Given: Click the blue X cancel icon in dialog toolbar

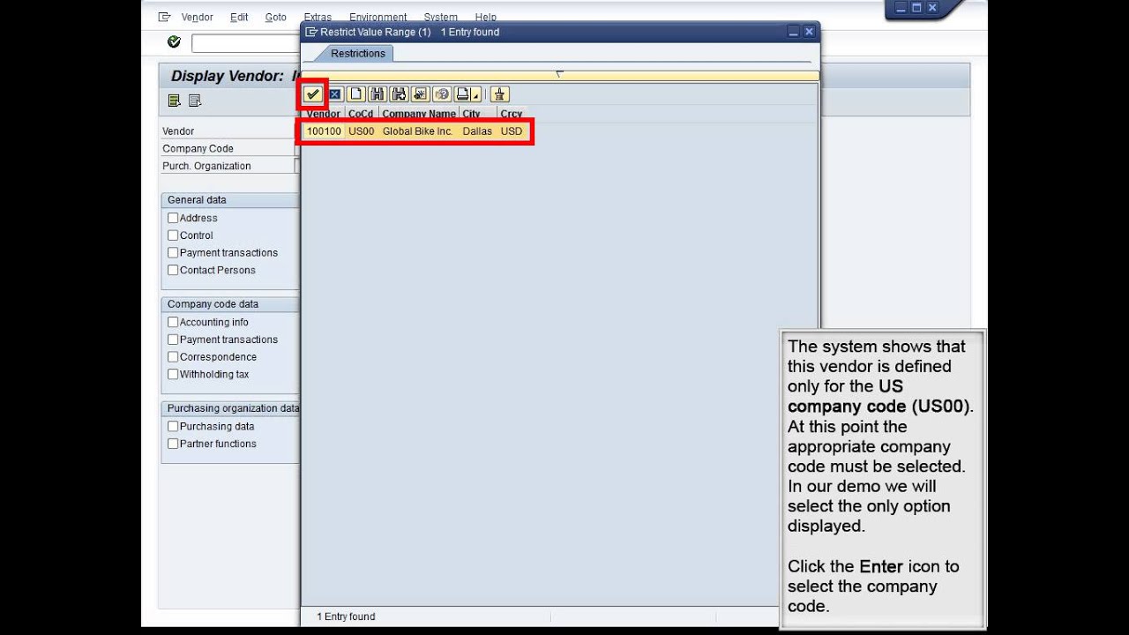Looking at the screenshot, I should 335,94.
